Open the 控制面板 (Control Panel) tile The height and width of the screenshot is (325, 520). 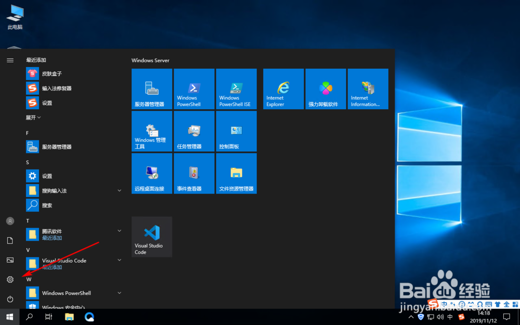(236, 131)
